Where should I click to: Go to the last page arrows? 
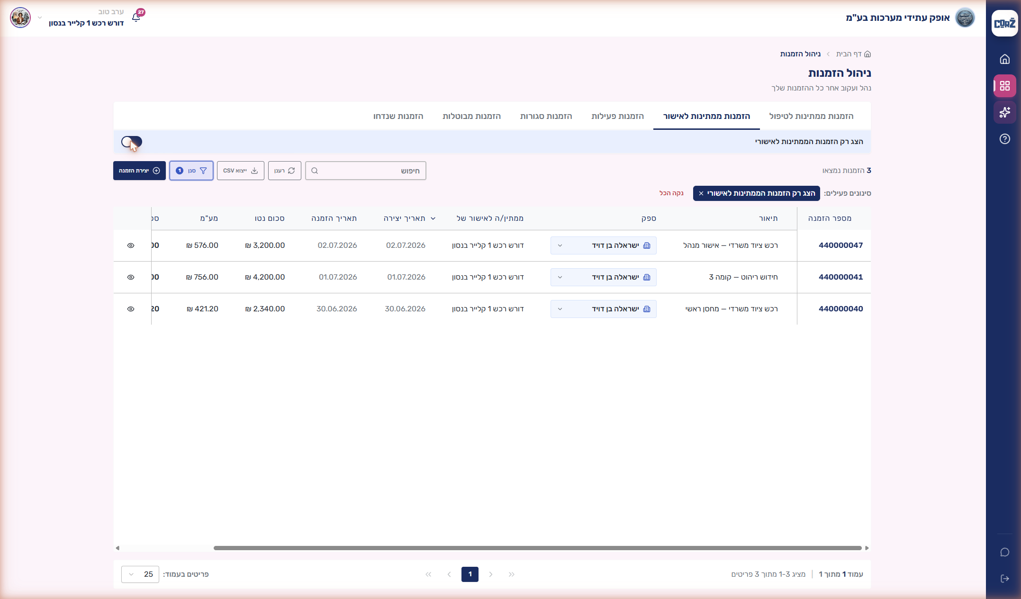428,574
